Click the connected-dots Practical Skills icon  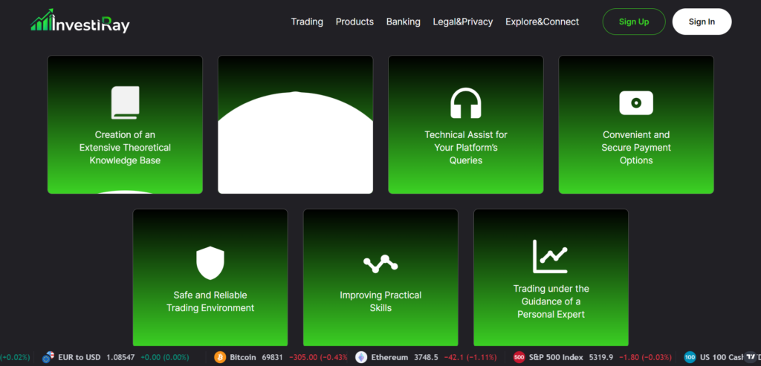point(380,264)
